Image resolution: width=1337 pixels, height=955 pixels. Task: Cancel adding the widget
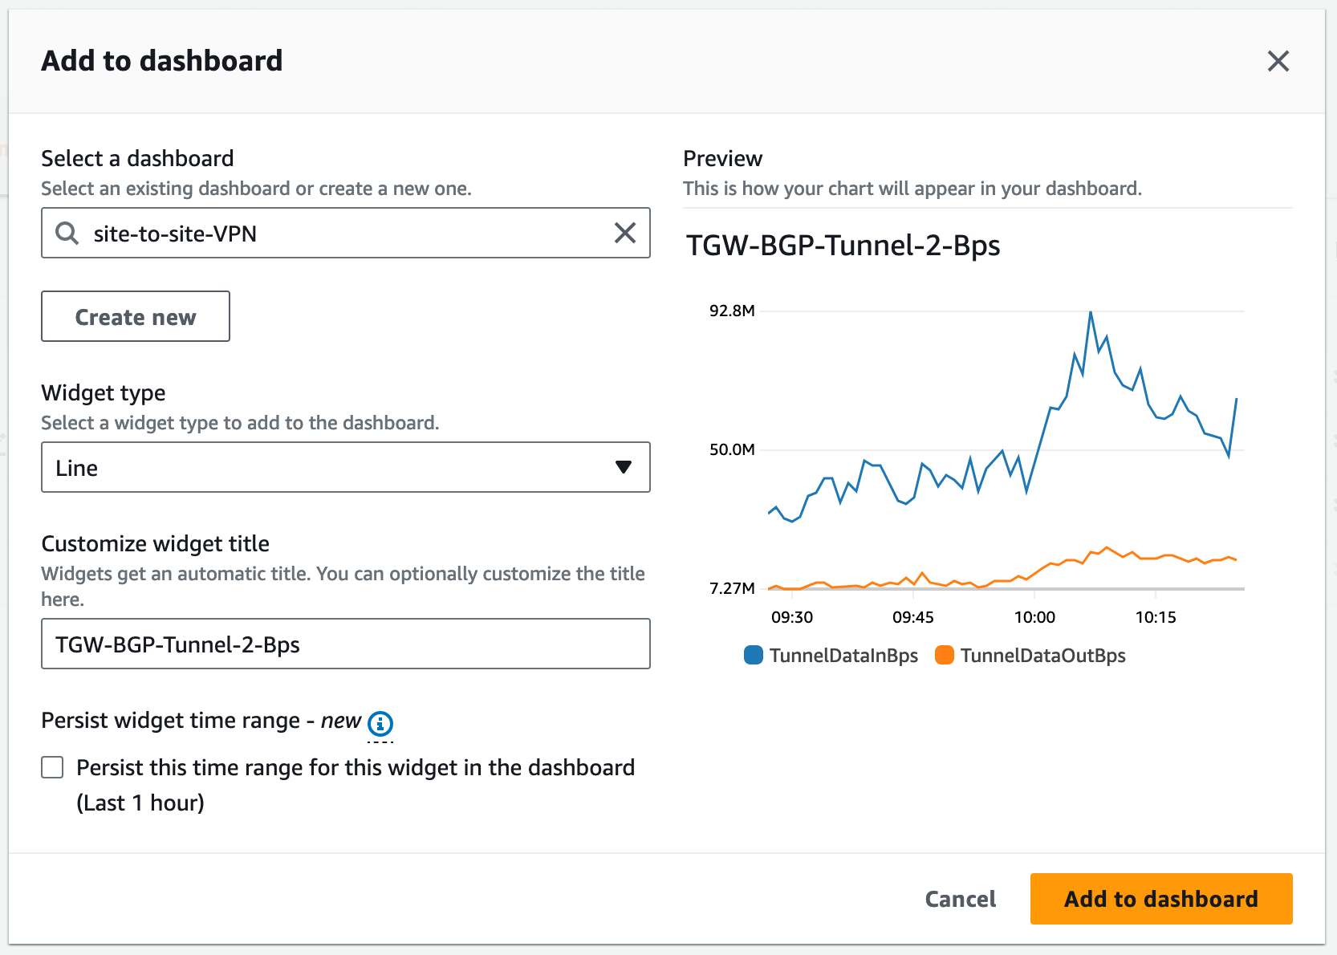click(x=960, y=899)
